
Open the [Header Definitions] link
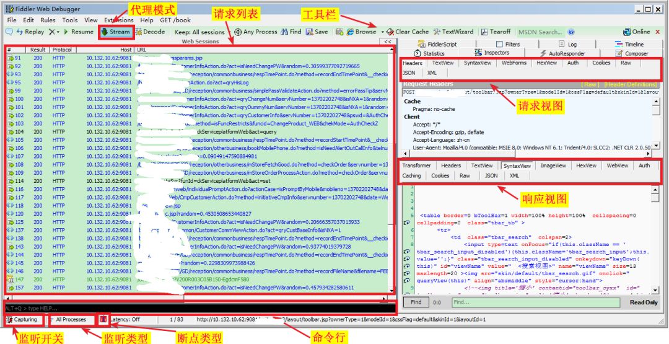coord(630,84)
